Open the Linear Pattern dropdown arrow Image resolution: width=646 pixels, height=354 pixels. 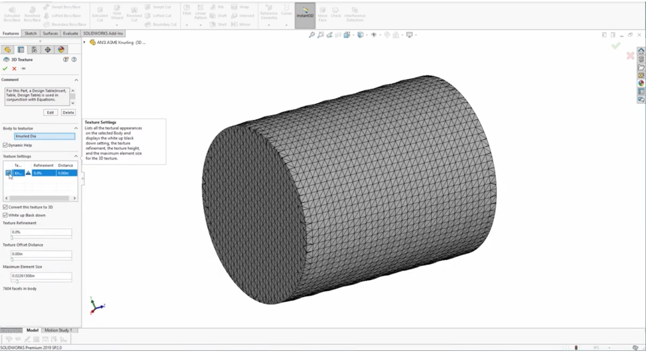click(x=200, y=25)
